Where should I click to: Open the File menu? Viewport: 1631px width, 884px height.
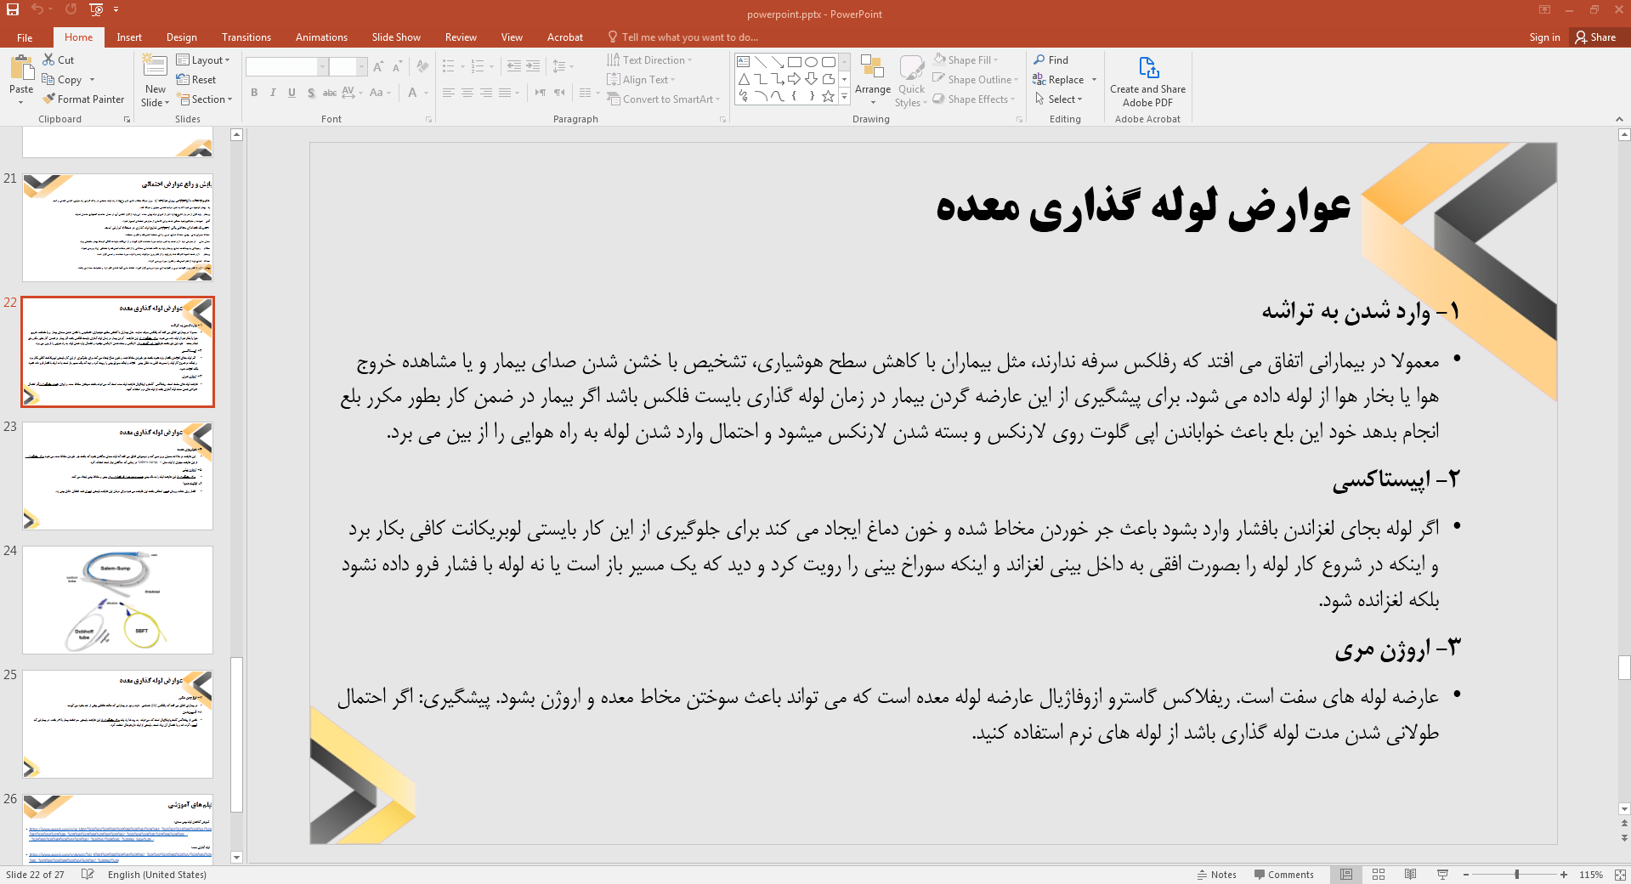[x=25, y=37]
